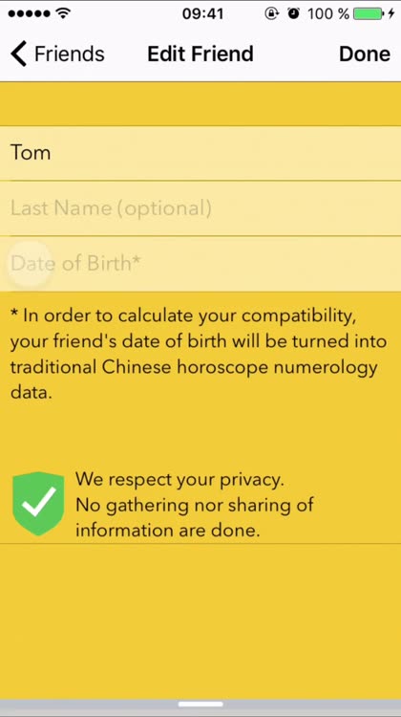Tap the back chevron arrow icon

(19, 54)
